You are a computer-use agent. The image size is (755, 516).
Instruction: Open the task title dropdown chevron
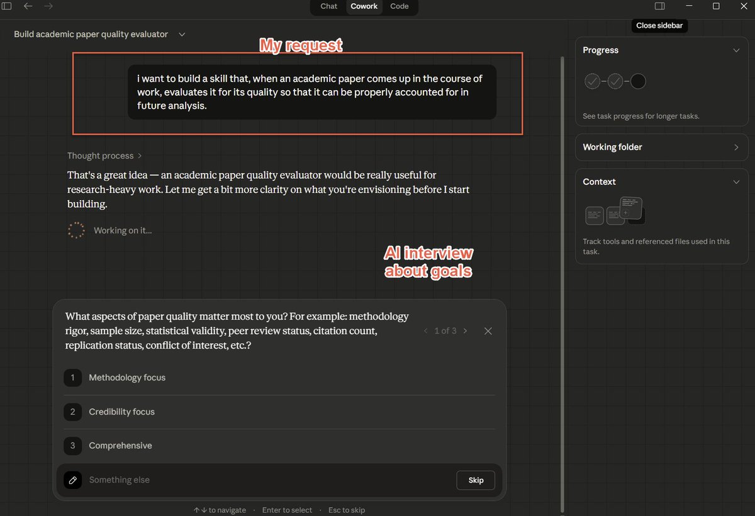point(182,35)
